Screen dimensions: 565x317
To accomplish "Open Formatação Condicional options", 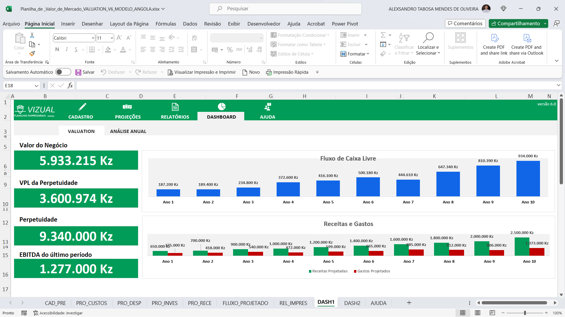I will coord(300,35).
